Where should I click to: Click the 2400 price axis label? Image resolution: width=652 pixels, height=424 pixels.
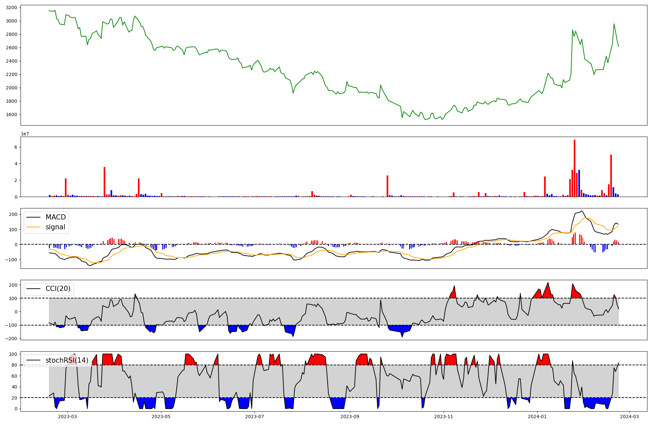coord(12,61)
